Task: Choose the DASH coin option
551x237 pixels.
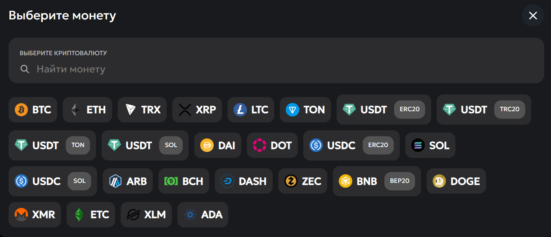Action: tap(244, 181)
